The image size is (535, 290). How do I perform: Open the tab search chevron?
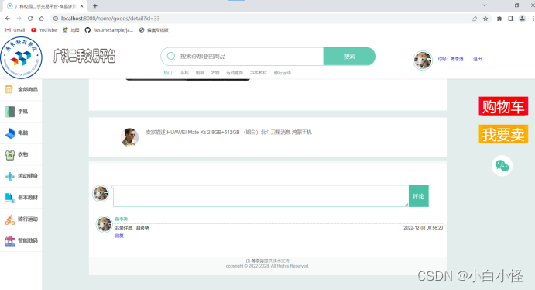485,5
